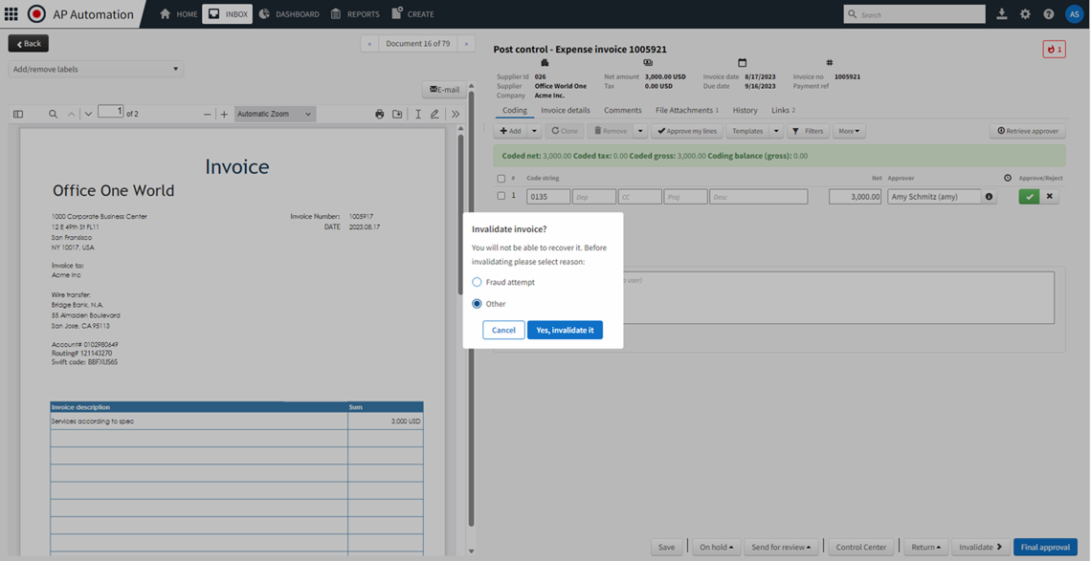Image resolution: width=1091 pixels, height=561 pixels.
Task: Check the box for coding line 1
Action: [501, 197]
